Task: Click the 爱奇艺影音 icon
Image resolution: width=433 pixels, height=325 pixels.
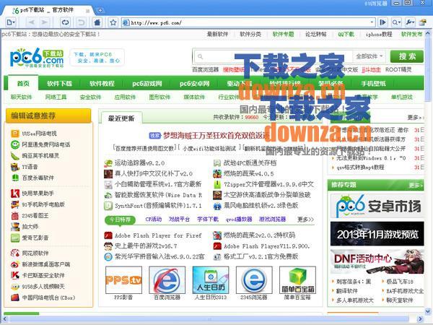Action: [x=15, y=238]
